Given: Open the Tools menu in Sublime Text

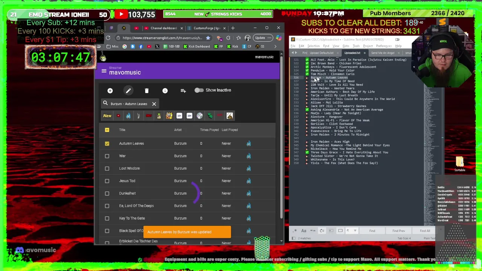Looking at the screenshot, I should [x=356, y=46].
